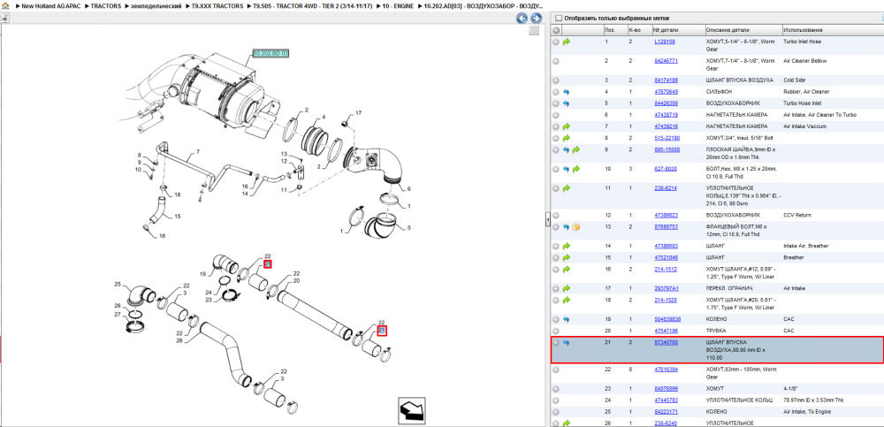Screen dimensions: 884x427
Task: Open the 'New Holland AG APAC' breadcrumb
Action: [50, 5]
